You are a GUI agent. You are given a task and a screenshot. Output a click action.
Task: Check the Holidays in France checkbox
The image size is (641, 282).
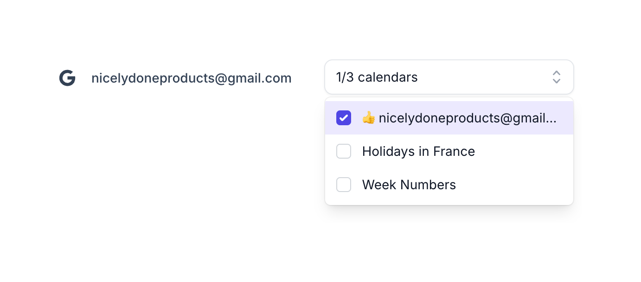(344, 151)
